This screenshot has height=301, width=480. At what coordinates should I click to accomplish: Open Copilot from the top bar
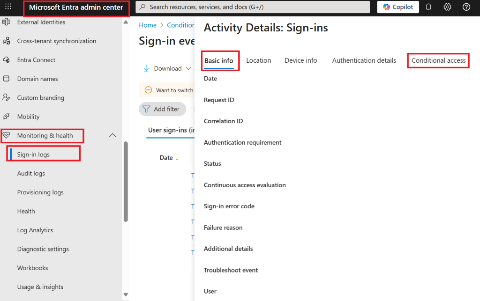tap(397, 7)
